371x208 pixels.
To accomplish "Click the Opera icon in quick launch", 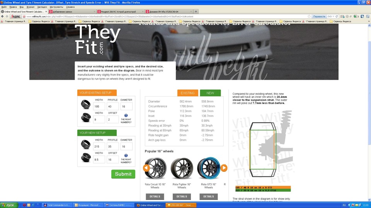I will coord(24,205).
